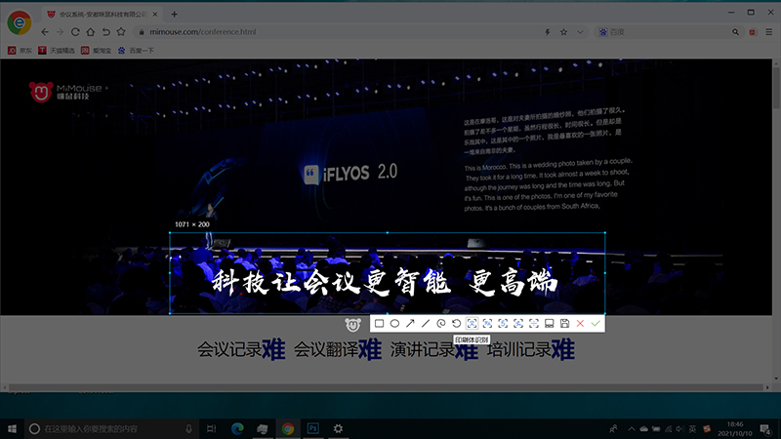The image size is (781, 439).
Task: Click the Windows taskbar search box
Action: tap(110, 428)
